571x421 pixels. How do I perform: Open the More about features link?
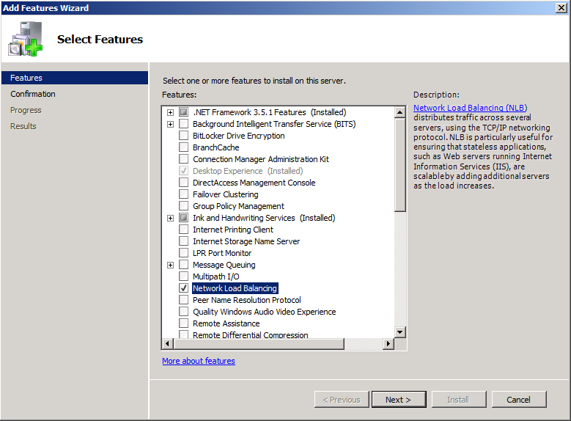point(199,361)
